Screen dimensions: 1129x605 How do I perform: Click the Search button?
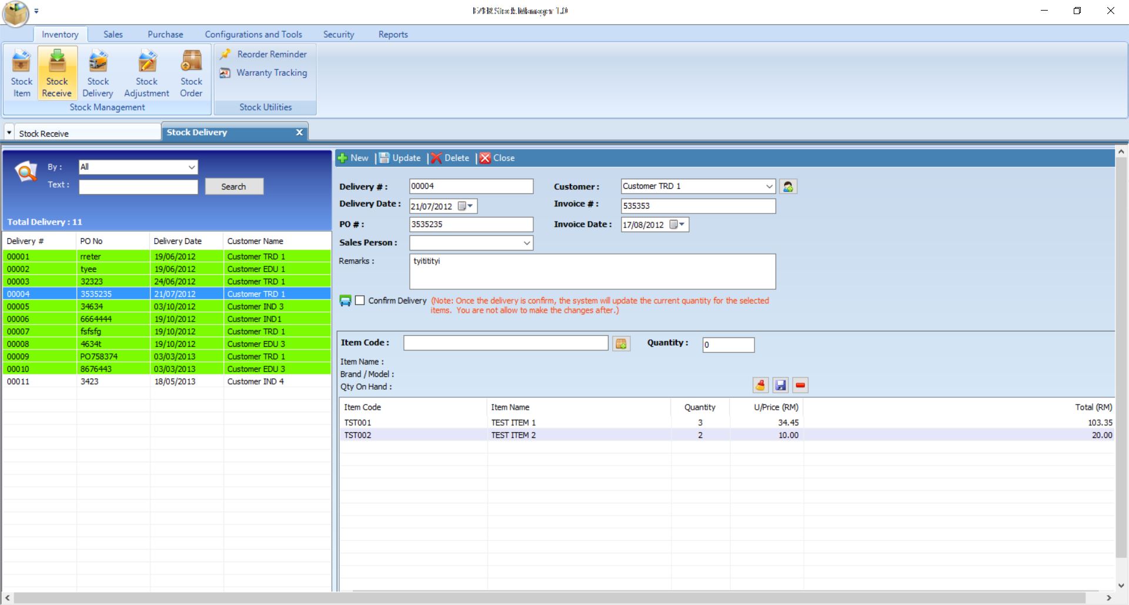click(x=234, y=186)
